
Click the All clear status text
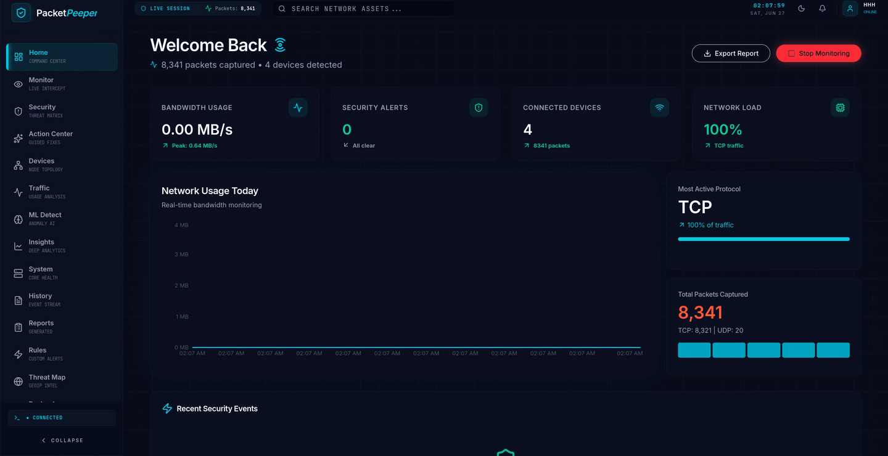point(364,146)
